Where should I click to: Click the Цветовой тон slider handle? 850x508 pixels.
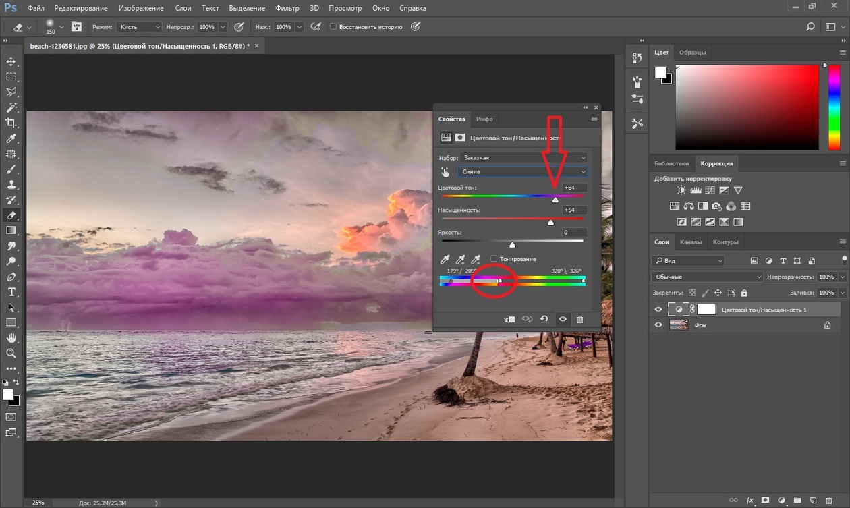555,200
